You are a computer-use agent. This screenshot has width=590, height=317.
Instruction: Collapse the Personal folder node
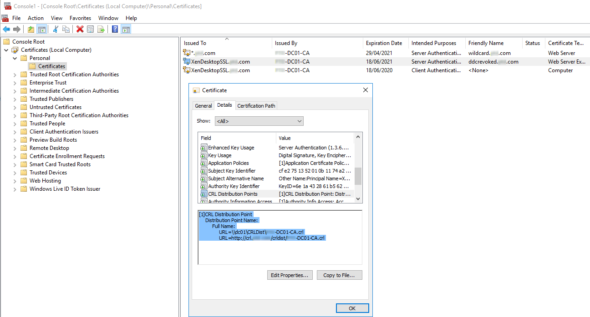pyautogui.click(x=15, y=58)
